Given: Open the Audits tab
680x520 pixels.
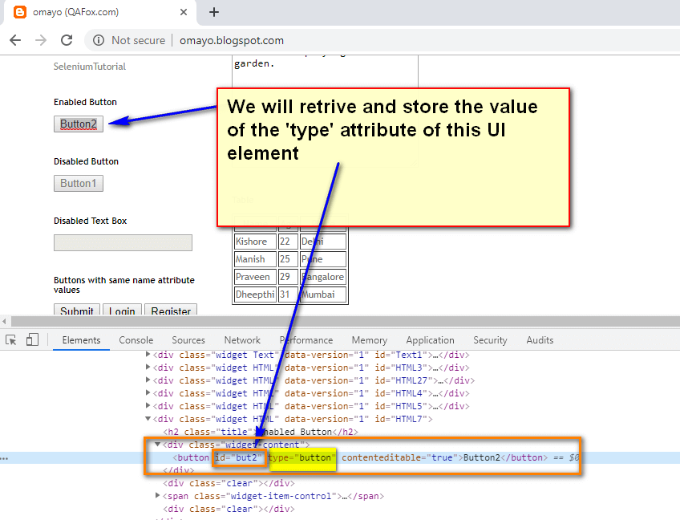Looking at the screenshot, I should coord(540,340).
